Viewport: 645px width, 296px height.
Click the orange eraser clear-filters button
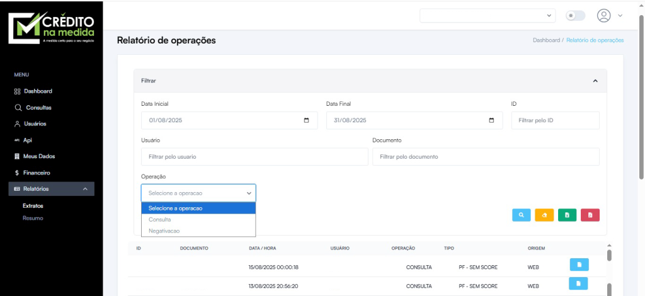pos(544,215)
